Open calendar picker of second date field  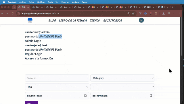pos(151,96)
